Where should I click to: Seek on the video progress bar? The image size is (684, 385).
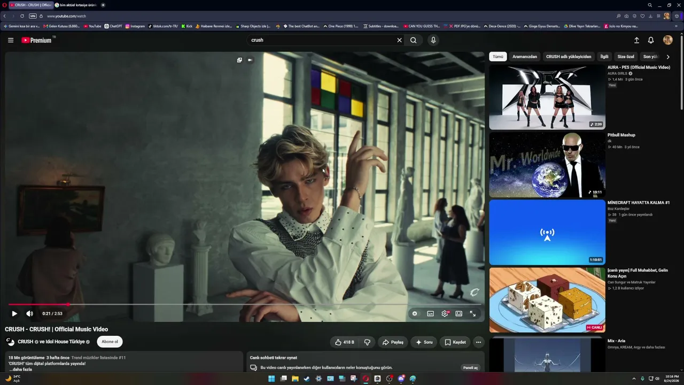click(x=245, y=304)
